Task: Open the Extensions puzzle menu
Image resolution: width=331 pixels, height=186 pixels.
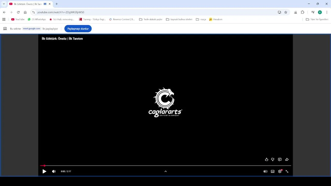Action: coord(303,12)
